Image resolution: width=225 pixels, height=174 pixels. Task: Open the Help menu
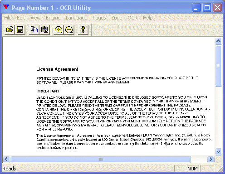click(x=148, y=18)
